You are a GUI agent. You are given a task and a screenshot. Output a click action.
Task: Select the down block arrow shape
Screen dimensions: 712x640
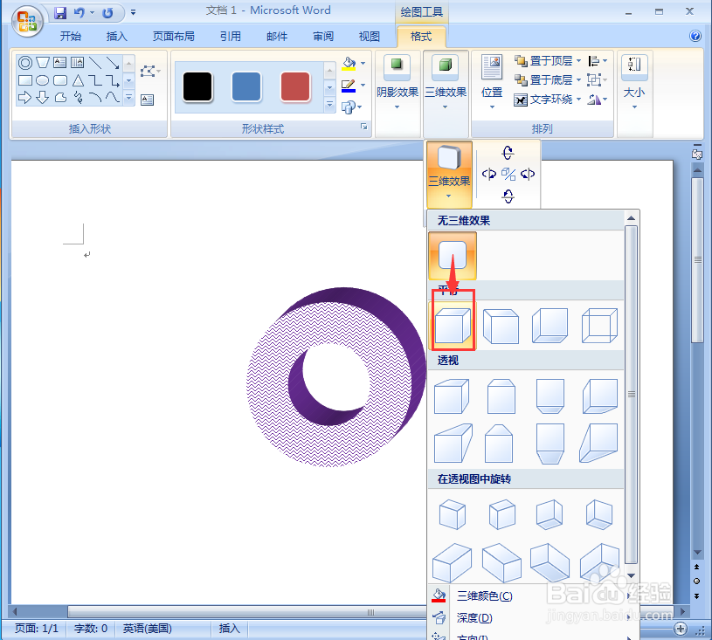click(42, 97)
